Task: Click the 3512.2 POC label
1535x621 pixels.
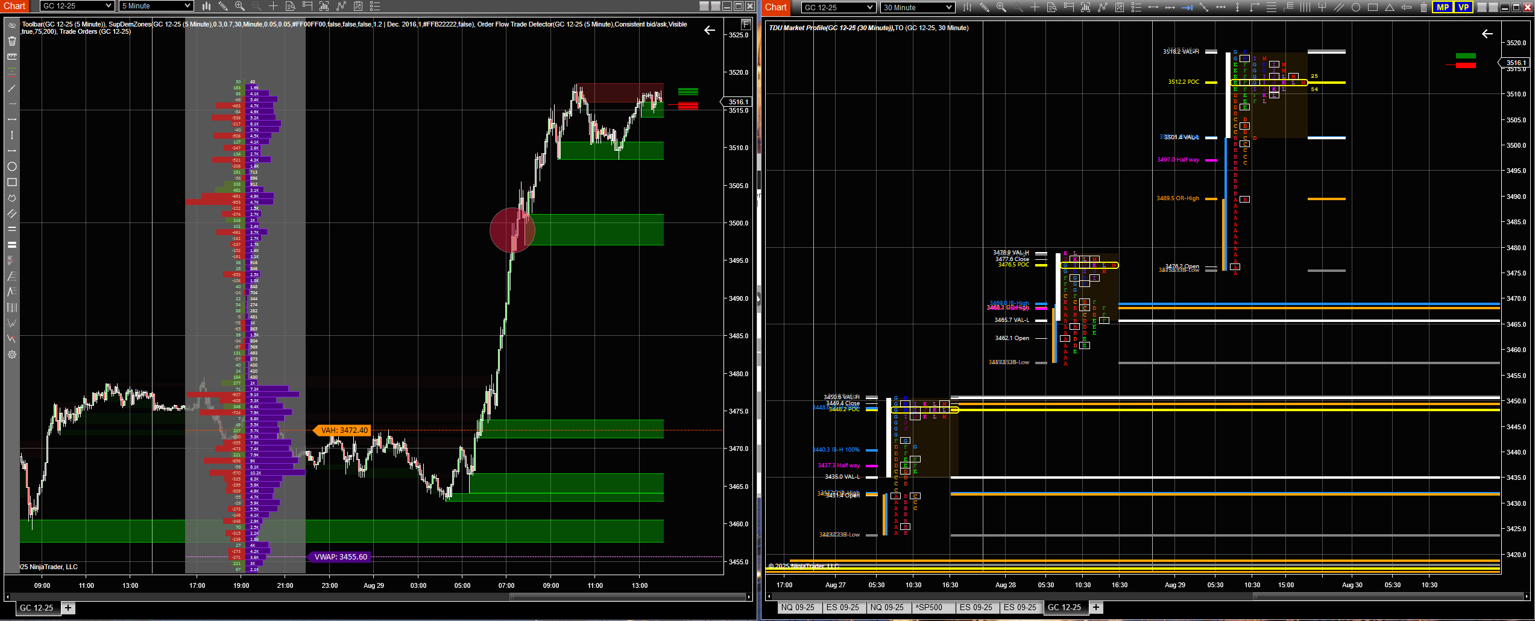Action: click(1184, 82)
